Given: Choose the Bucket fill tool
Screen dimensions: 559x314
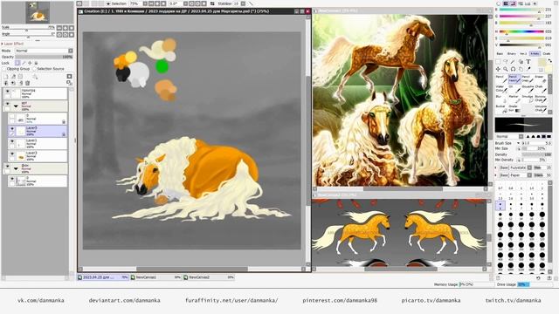Looking at the screenshot, I should point(501,109).
